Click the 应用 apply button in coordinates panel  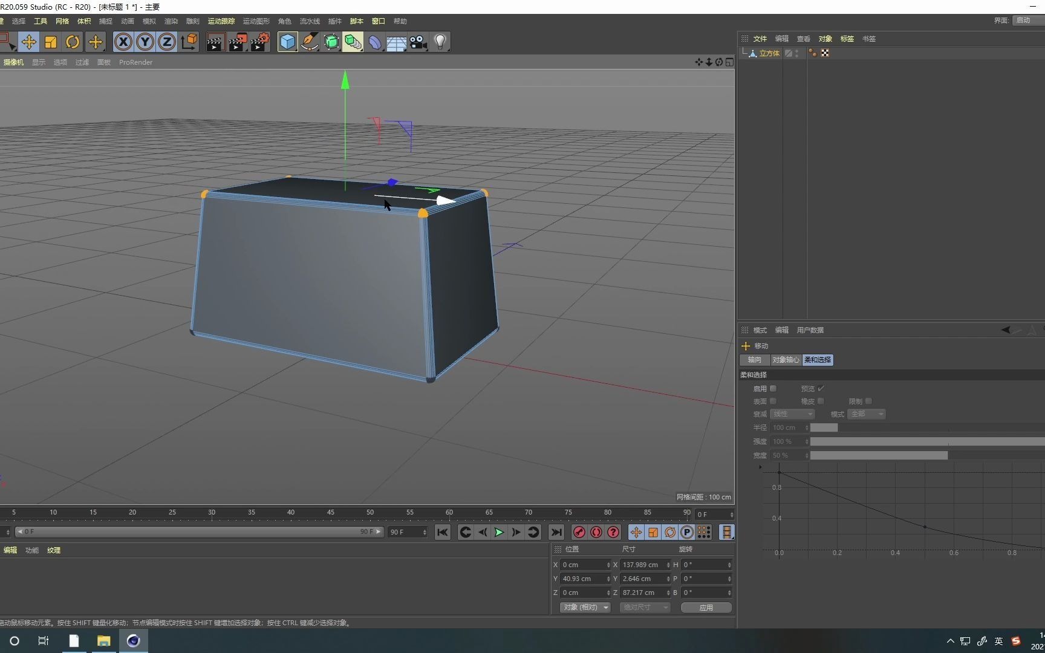pos(705,607)
